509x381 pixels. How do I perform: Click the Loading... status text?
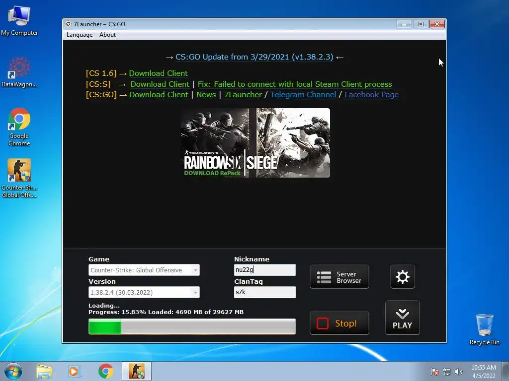tap(104, 306)
